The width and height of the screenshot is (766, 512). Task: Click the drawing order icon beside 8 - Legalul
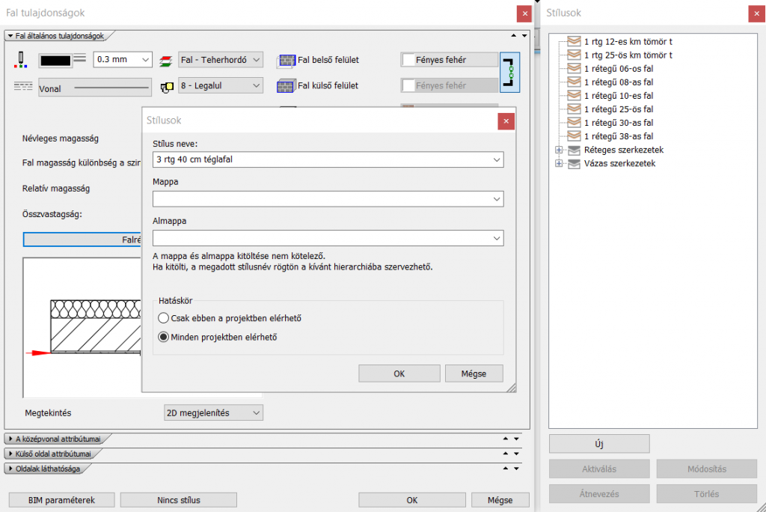[x=166, y=87]
